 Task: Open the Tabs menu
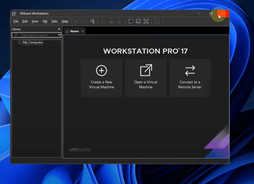pyautogui.click(x=54, y=21)
